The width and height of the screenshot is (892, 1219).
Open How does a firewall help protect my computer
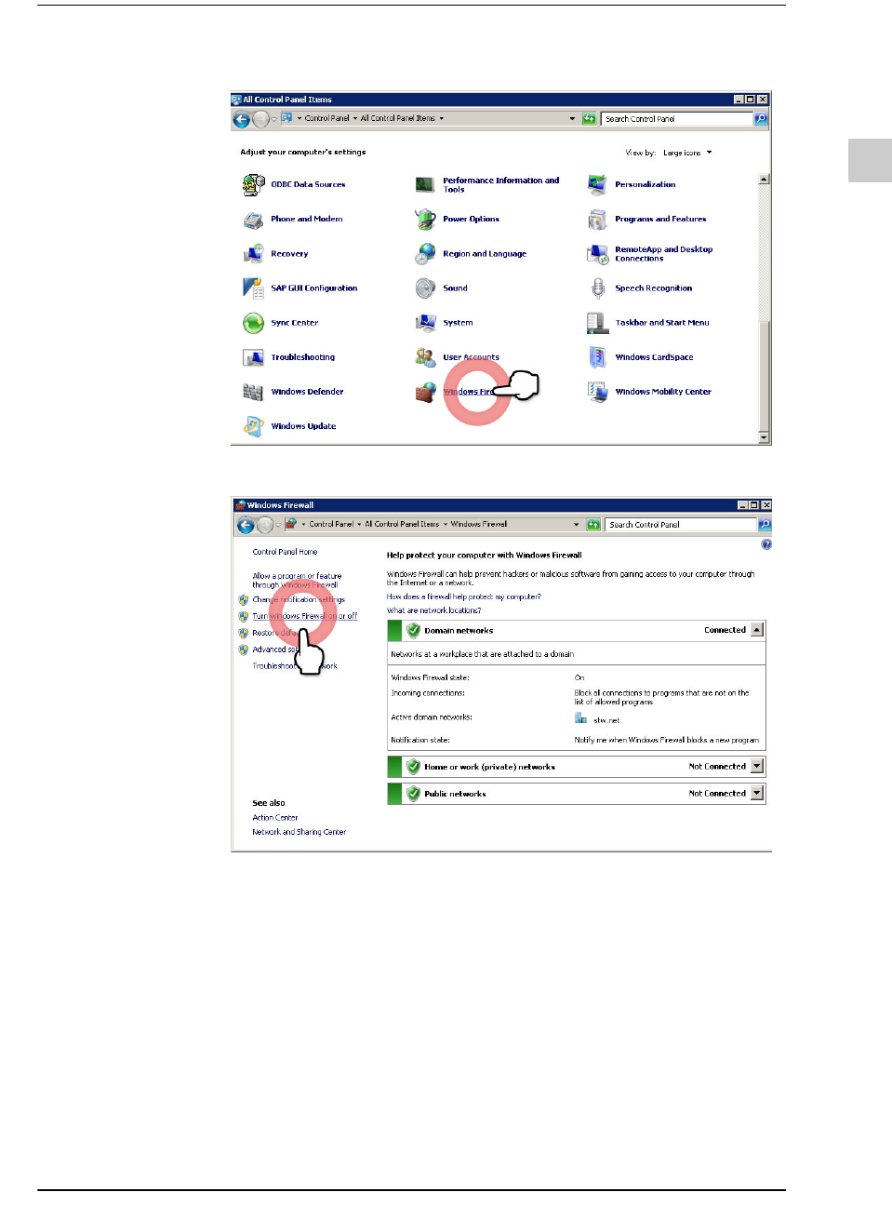[x=463, y=597]
